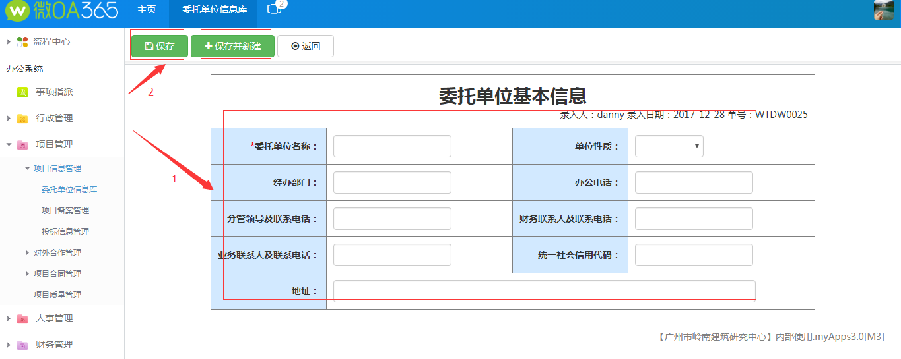The height and width of the screenshot is (359, 901).
Task: Click into the 地址 text field
Action: point(544,290)
